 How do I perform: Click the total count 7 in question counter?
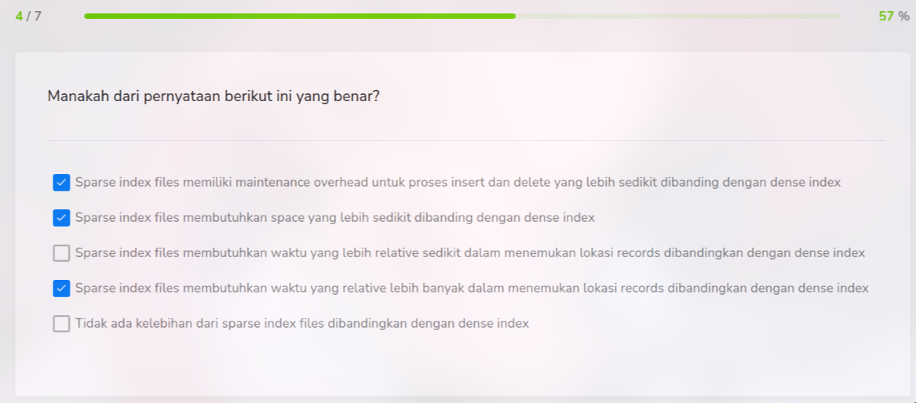point(37,16)
